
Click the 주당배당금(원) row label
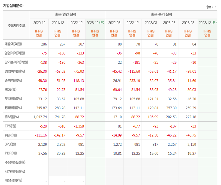coord(15,162)
